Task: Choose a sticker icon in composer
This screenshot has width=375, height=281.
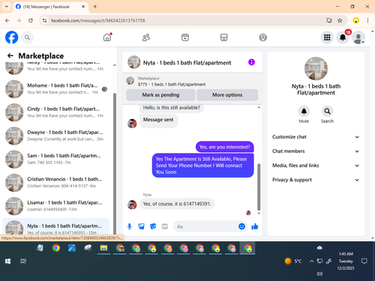Action: [x=153, y=226]
